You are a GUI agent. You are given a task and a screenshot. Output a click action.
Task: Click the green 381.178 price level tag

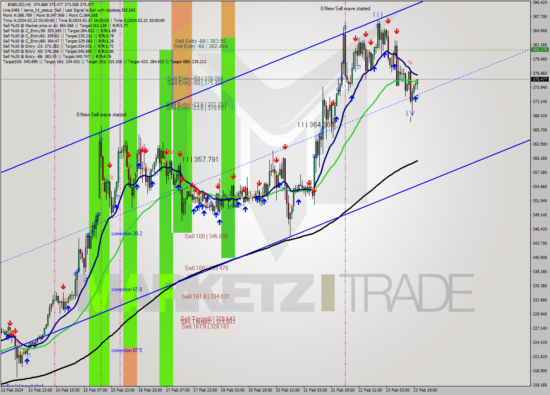pos(540,50)
